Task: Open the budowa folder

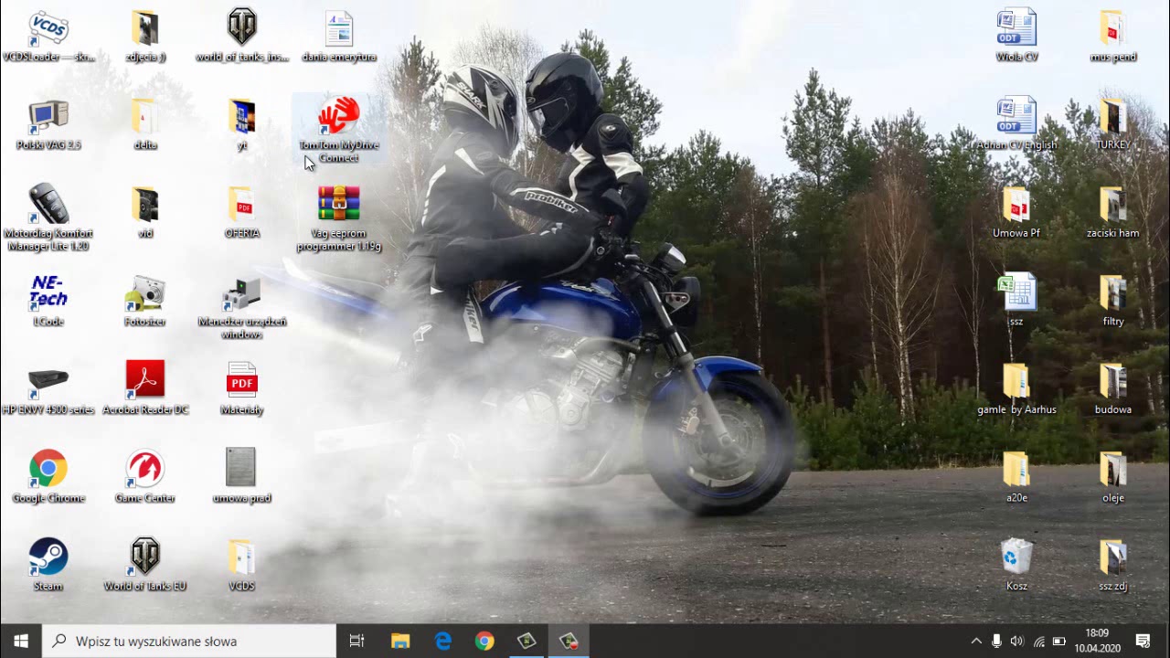Action: [x=1113, y=389]
